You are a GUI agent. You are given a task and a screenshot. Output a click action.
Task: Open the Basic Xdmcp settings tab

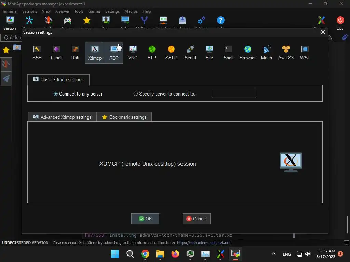[58, 79]
